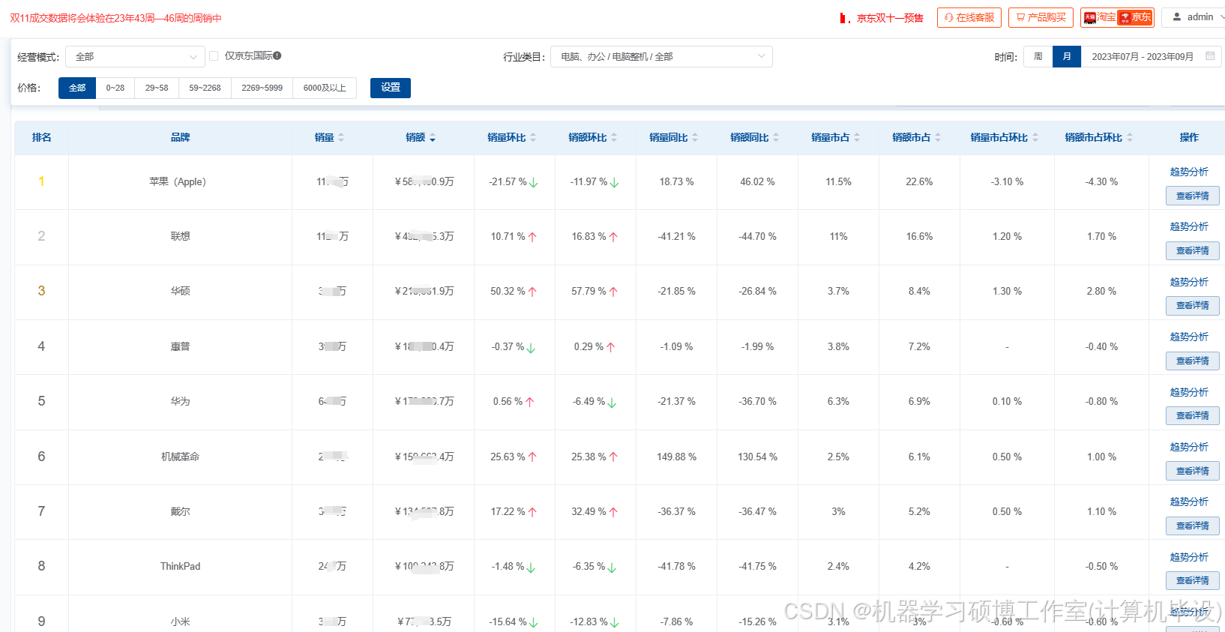Click the 品牌 column header
The image size is (1225, 632).
pyautogui.click(x=180, y=137)
